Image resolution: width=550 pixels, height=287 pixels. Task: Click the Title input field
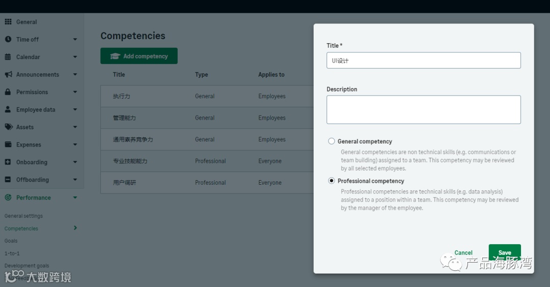[423, 61]
